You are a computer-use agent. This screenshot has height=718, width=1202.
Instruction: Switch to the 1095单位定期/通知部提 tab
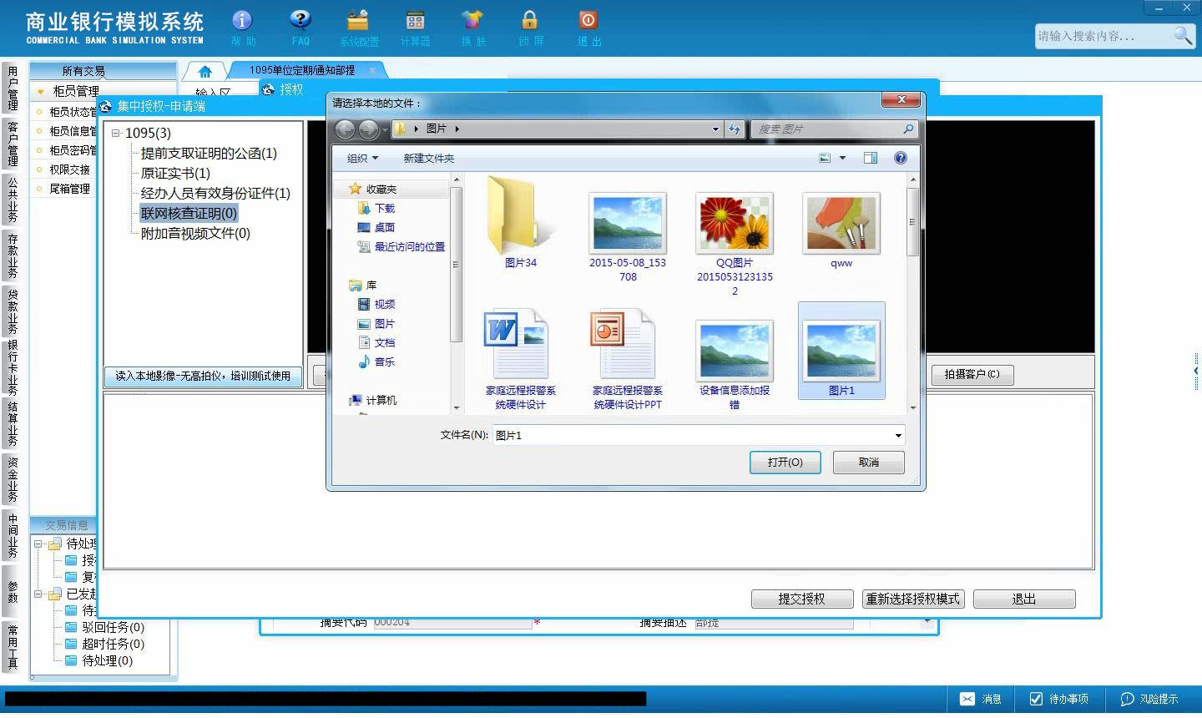302,70
